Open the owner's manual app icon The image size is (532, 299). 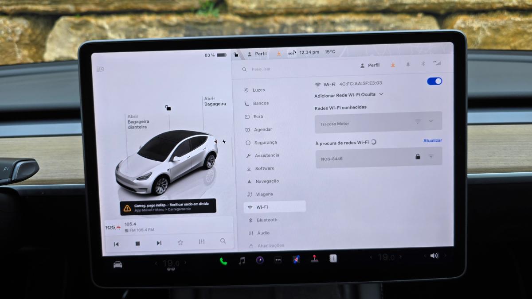pyautogui.click(x=333, y=258)
